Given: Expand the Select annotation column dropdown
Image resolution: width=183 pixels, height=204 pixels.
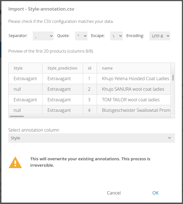Looking at the screenshot, I should 92,138.
